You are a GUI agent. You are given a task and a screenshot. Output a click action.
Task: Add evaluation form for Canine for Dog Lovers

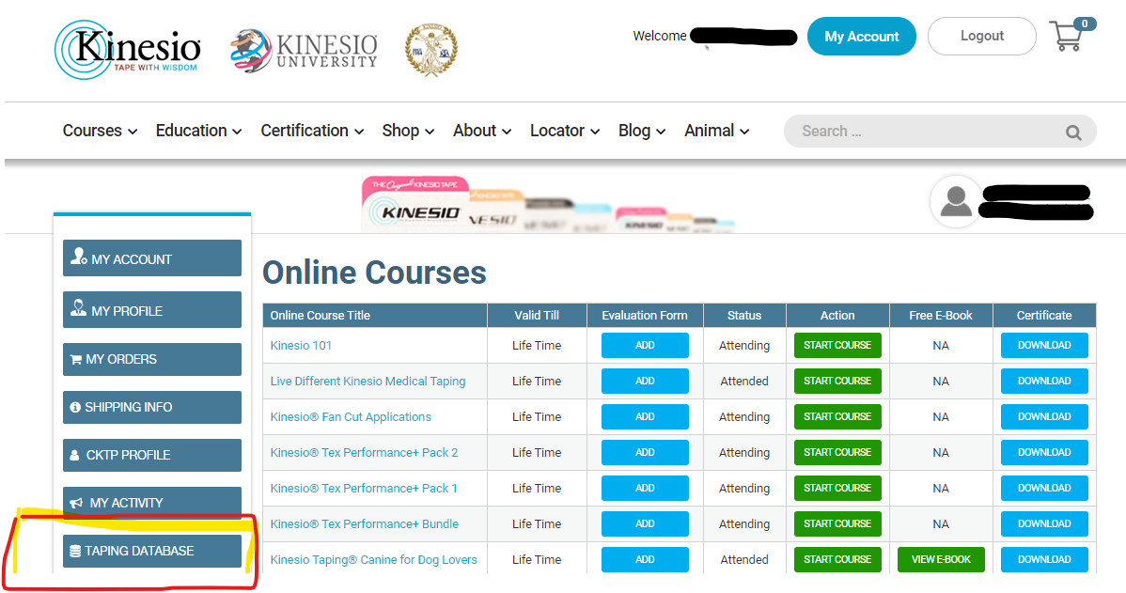click(x=645, y=559)
